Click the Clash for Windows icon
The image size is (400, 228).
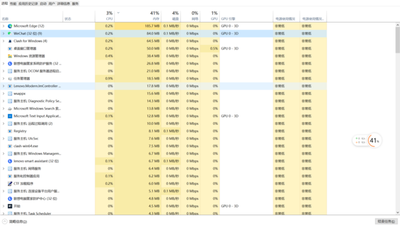(x=10, y=41)
